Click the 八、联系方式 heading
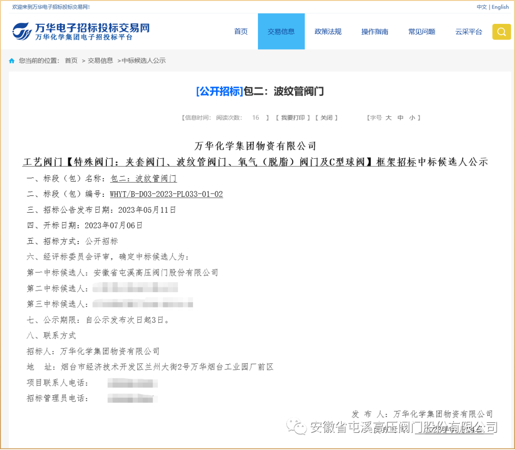The width and height of the screenshot is (515, 450). [x=51, y=336]
